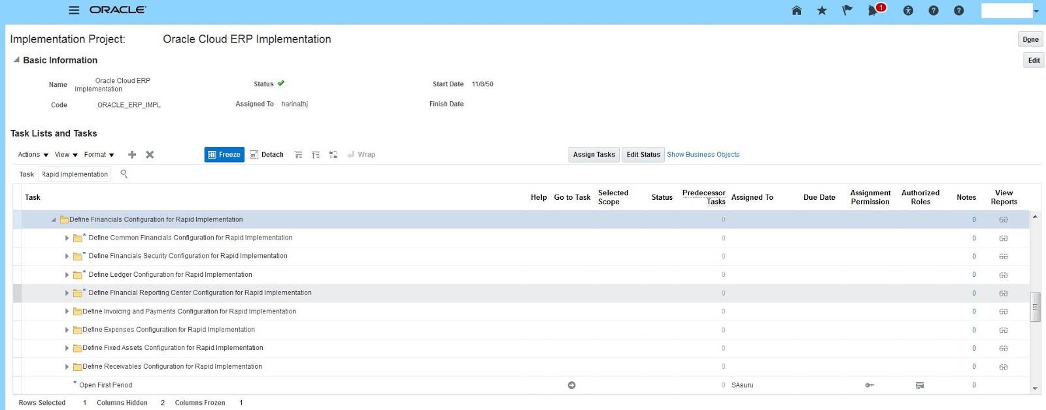Viewport: 1046px width, 410px height.
Task: Open the hamburger navigator menu
Action: click(x=74, y=10)
